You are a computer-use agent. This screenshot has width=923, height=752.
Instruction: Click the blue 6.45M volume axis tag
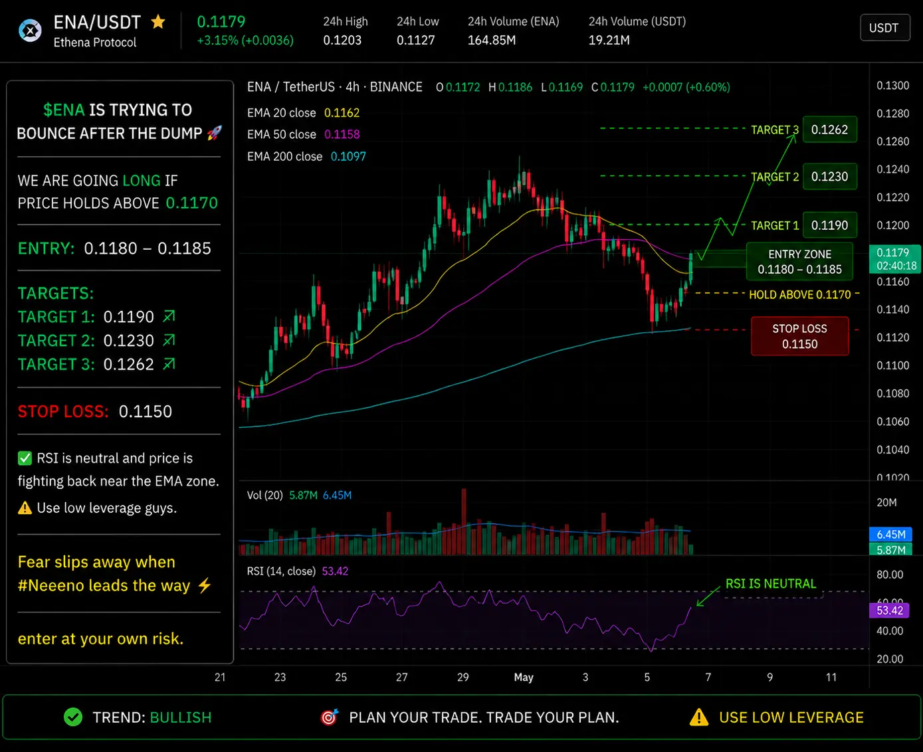point(891,534)
